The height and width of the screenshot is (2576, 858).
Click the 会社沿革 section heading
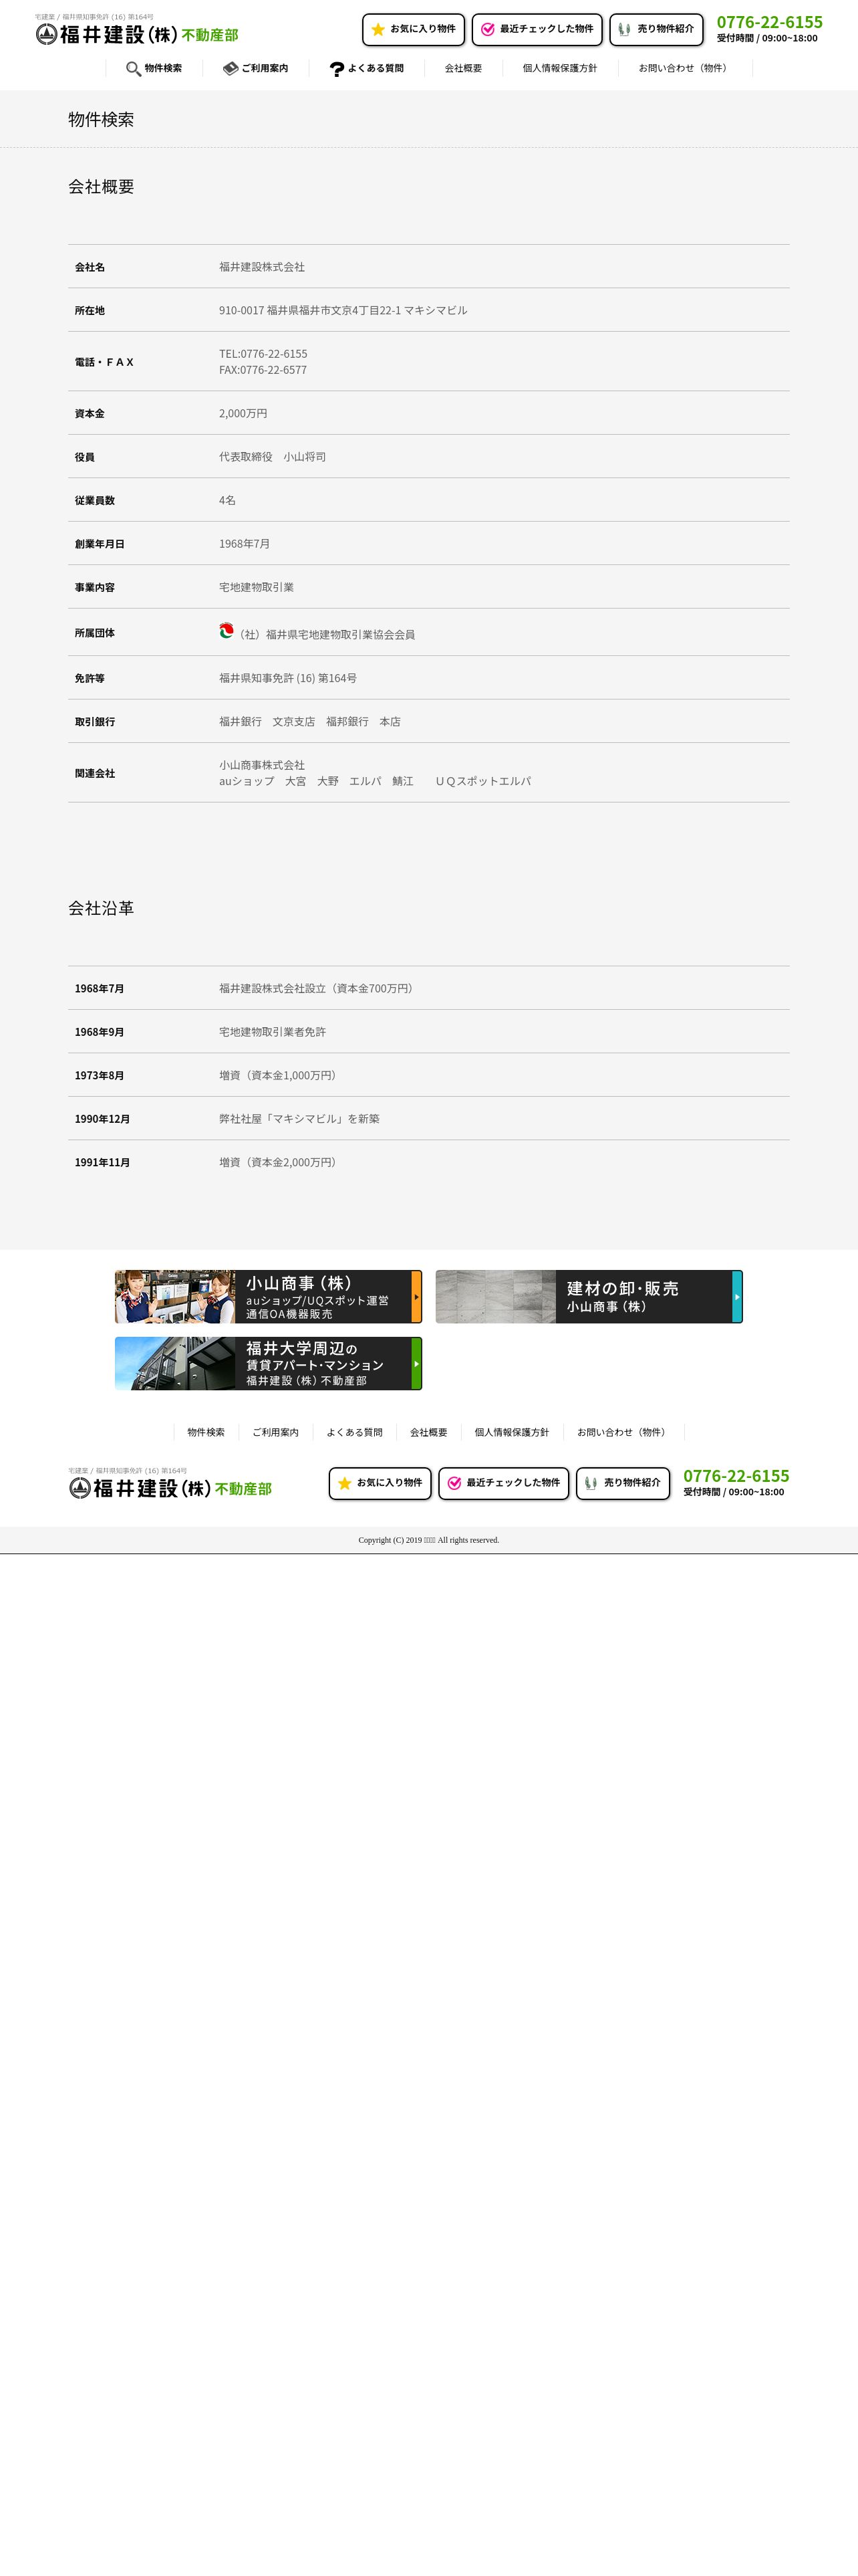tap(101, 908)
